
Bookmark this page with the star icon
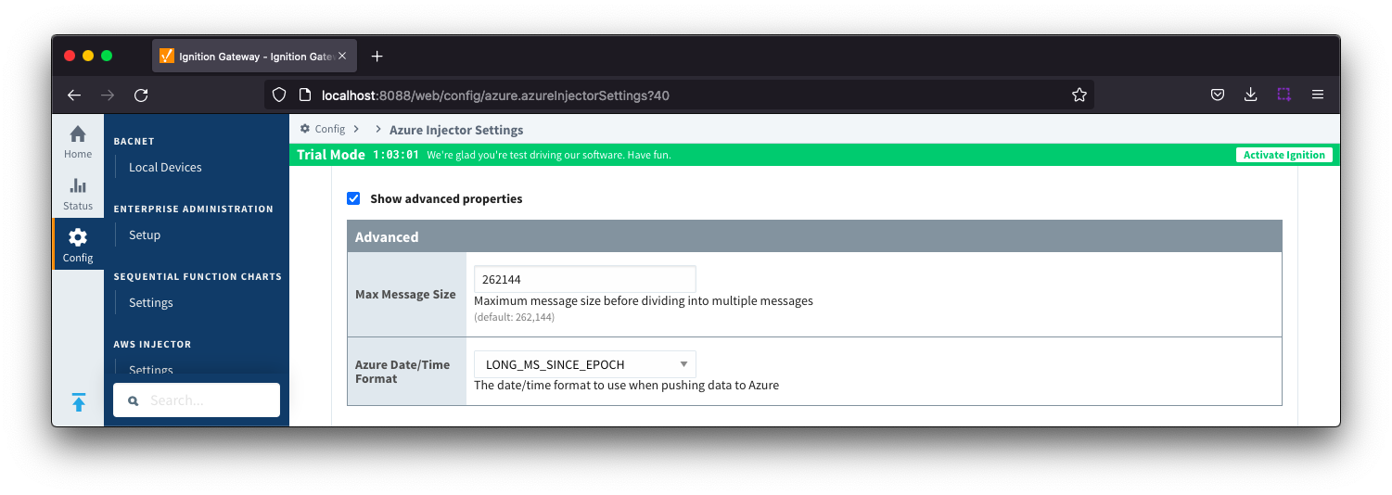point(1079,95)
